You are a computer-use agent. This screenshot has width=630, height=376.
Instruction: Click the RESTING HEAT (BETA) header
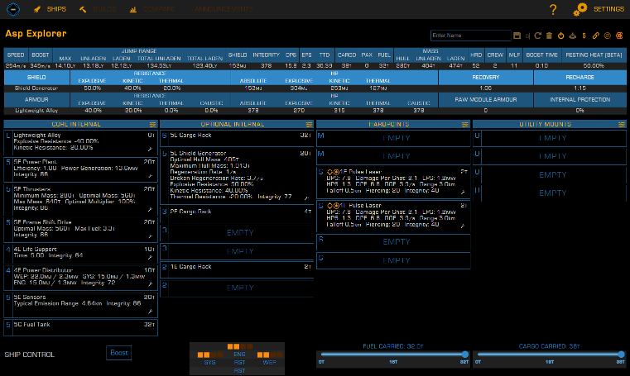tap(594, 55)
